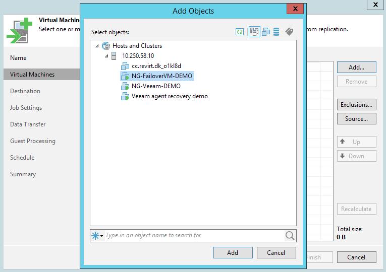Click the Remove button in the wizard
Screen dimensions: 386x272
click(x=356, y=81)
